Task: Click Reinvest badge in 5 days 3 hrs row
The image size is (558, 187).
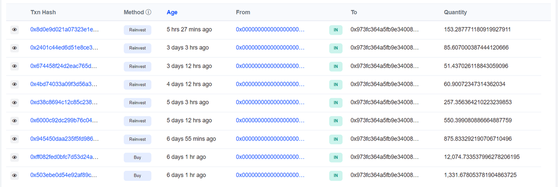Action: point(137,103)
